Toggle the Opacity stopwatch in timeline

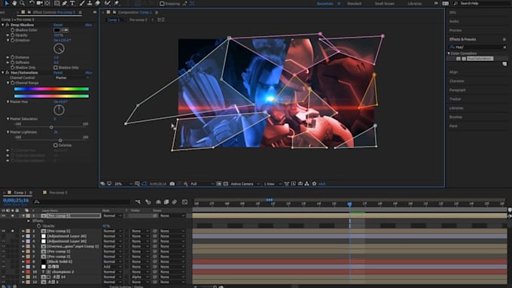(38, 226)
